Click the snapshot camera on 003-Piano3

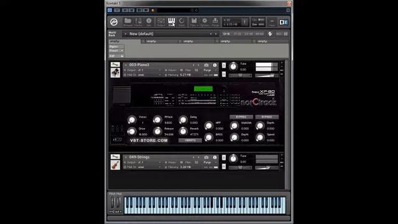[x=206, y=65]
